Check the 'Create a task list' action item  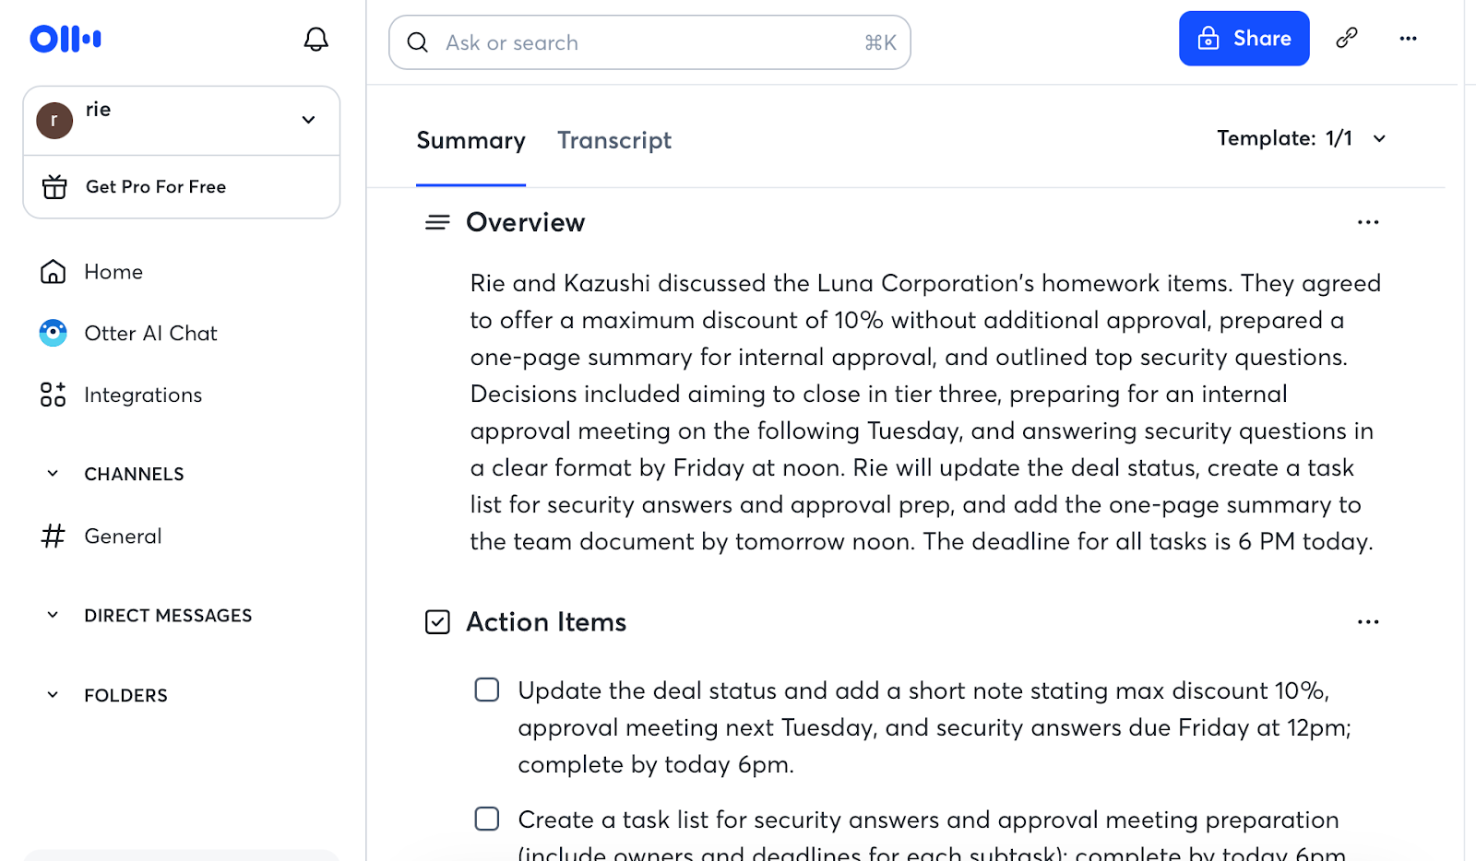487,820
